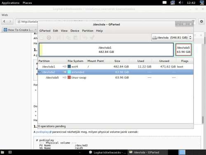Click the key icon beside /dev/sda2
This screenshot has height=155, width=206.
tap(64, 72)
